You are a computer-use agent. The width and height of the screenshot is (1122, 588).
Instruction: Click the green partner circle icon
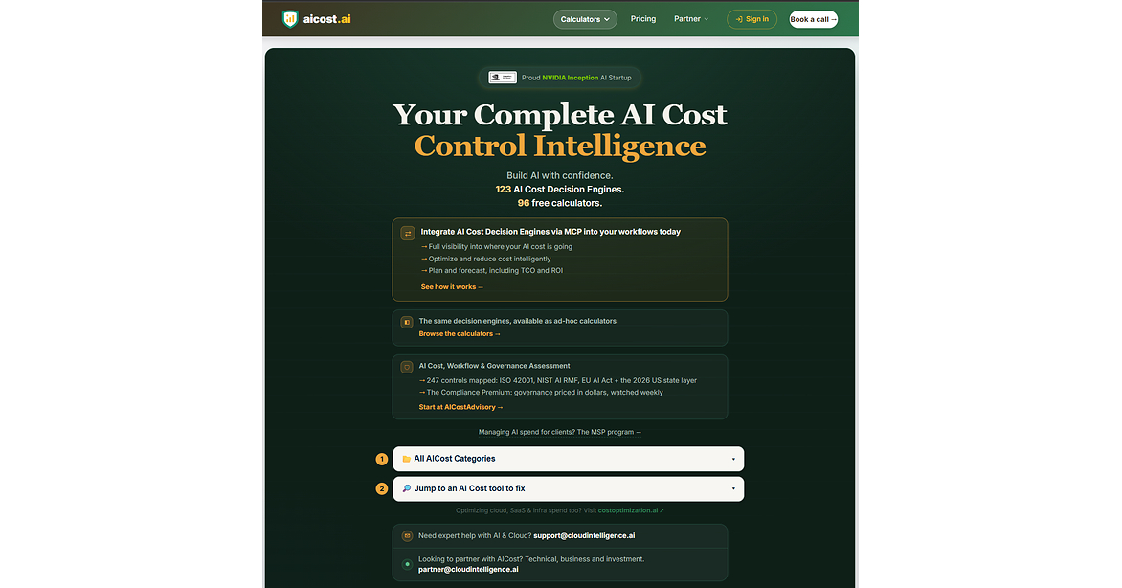click(407, 564)
